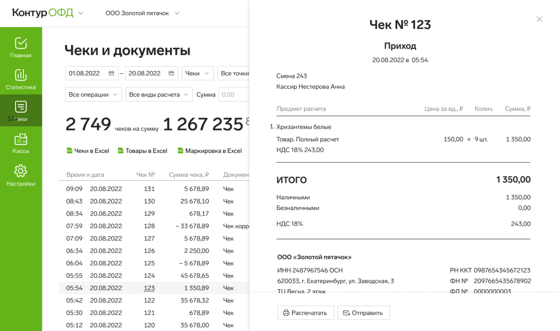The height and width of the screenshot is (331, 560).
Task: Click the Время и дата column header
Action: (x=85, y=175)
